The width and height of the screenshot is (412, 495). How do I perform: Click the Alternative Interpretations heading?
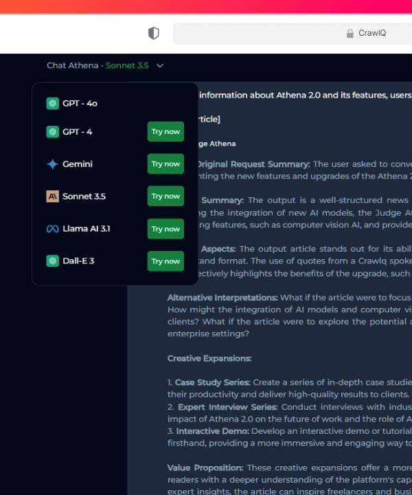[222, 298]
